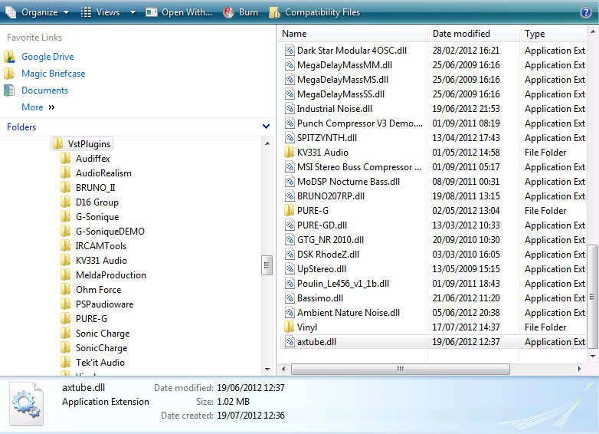Click Documents icon in Favorite Links
Image resolution: width=599 pixels, height=434 pixels.
click(9, 90)
